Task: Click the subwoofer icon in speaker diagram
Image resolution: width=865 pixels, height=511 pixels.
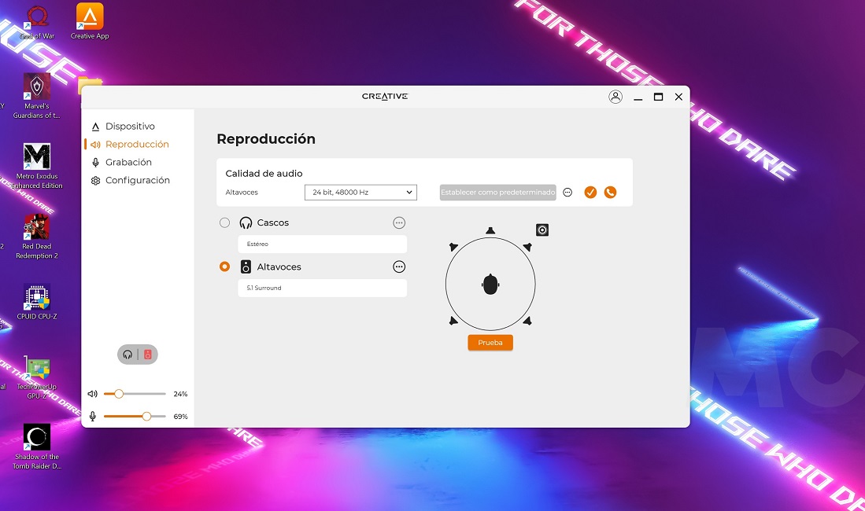Action: tap(542, 230)
